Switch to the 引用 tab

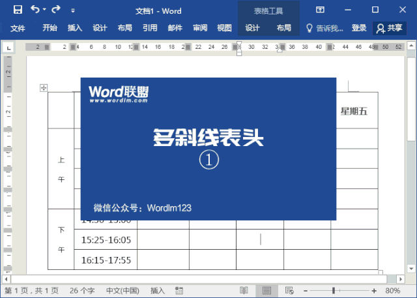click(x=150, y=28)
